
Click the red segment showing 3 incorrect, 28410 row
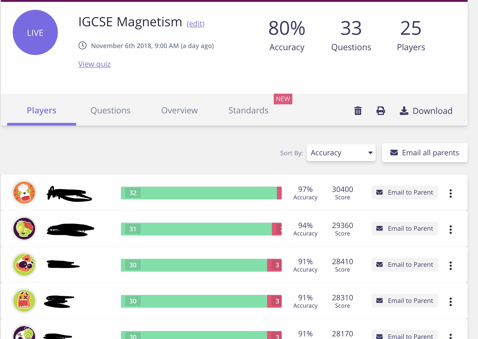[274, 265]
